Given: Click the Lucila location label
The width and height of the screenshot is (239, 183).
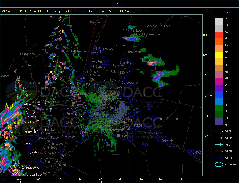Looking at the screenshot, I should tap(29, 122).
